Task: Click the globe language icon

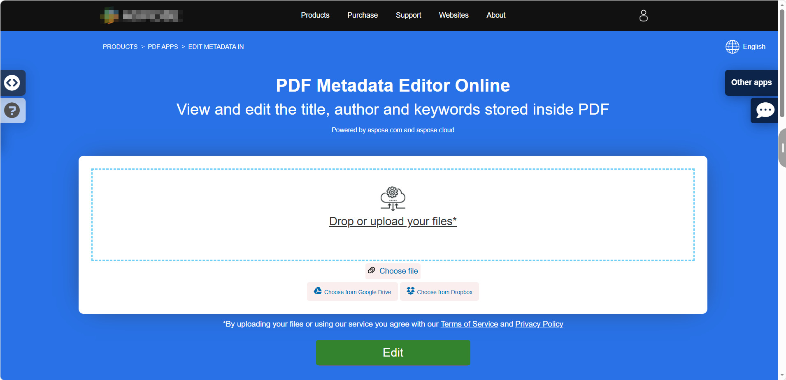Action: tap(732, 47)
